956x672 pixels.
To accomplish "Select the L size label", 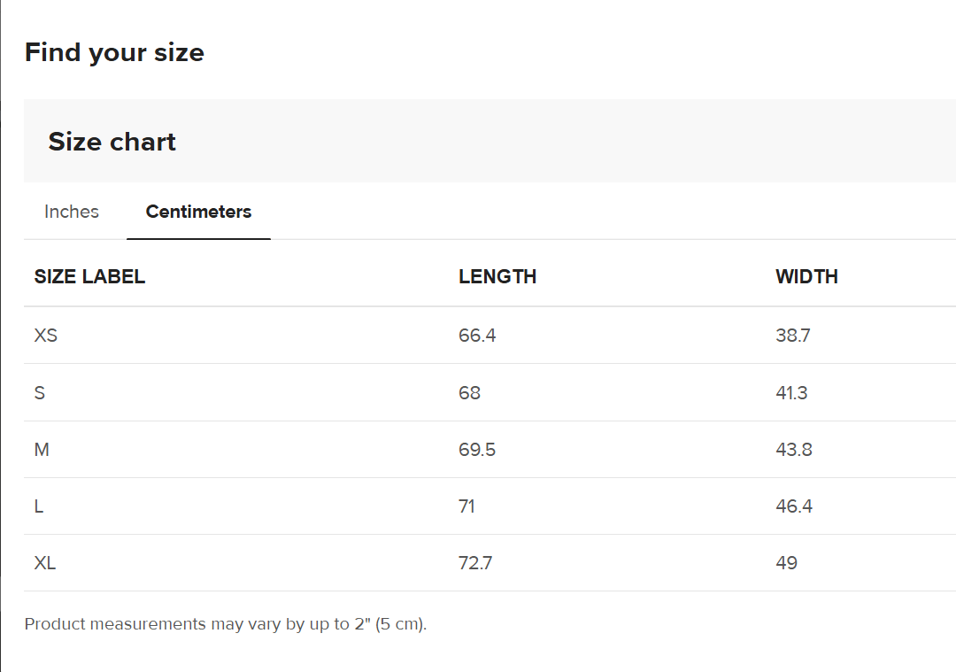I will pyautogui.click(x=39, y=506).
